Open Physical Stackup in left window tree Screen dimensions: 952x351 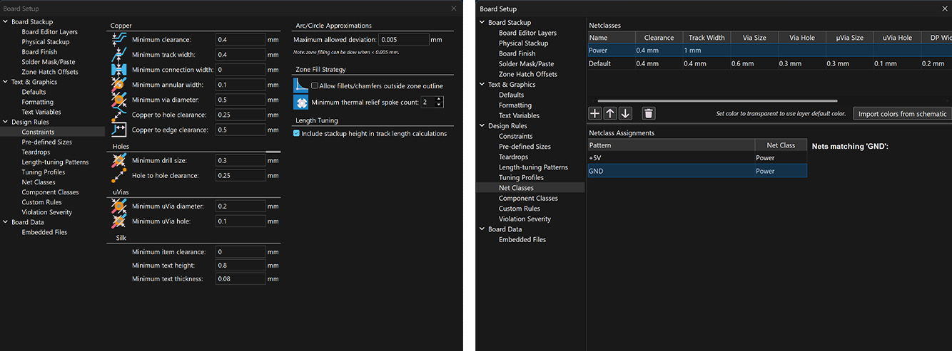(x=46, y=42)
